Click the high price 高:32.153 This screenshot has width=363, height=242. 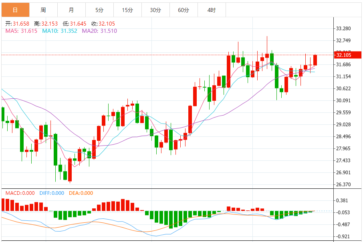(46, 24)
